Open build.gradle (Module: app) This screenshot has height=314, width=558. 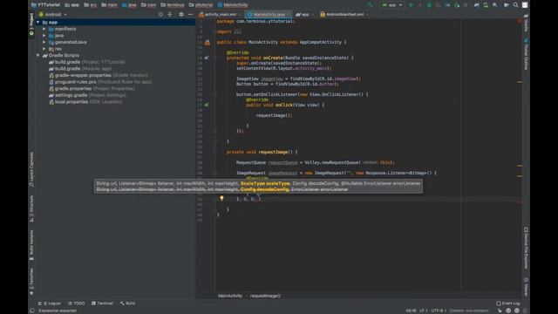click(x=80, y=69)
